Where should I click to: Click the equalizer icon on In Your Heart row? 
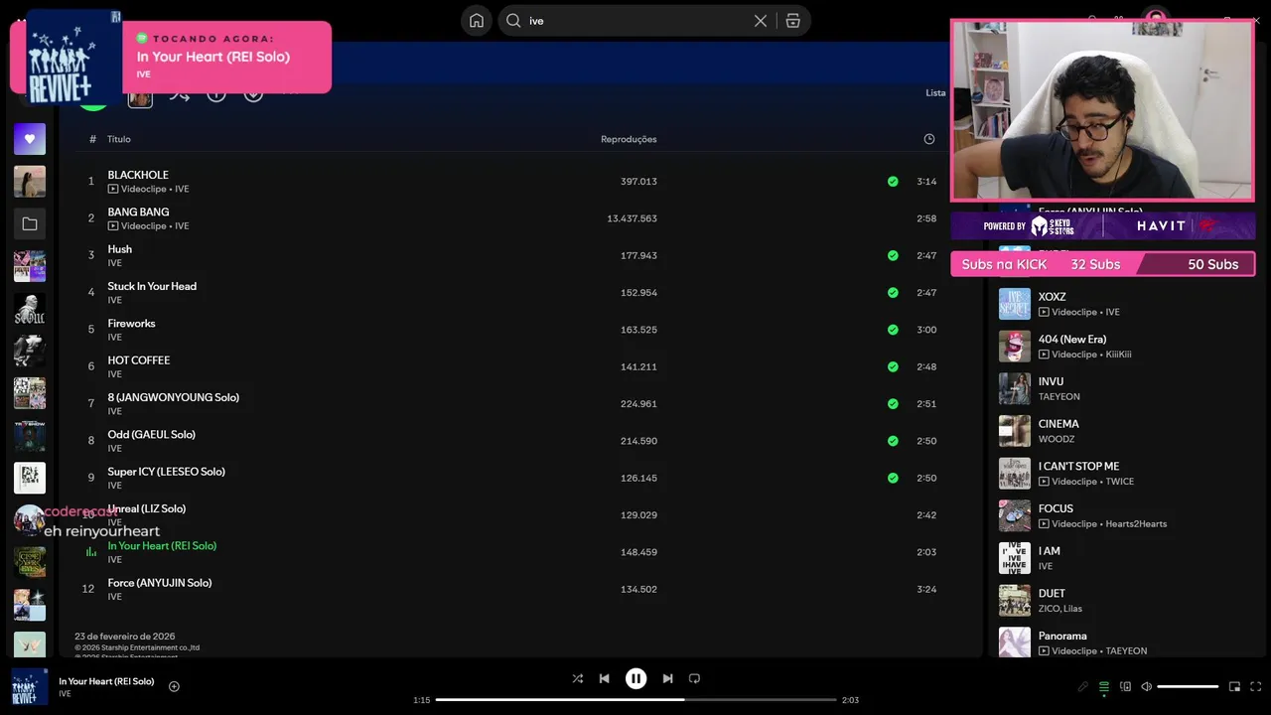[90, 552]
